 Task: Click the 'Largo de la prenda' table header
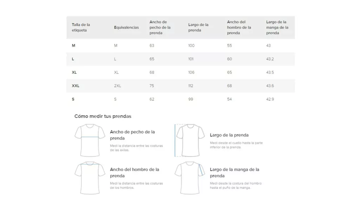[198, 27]
